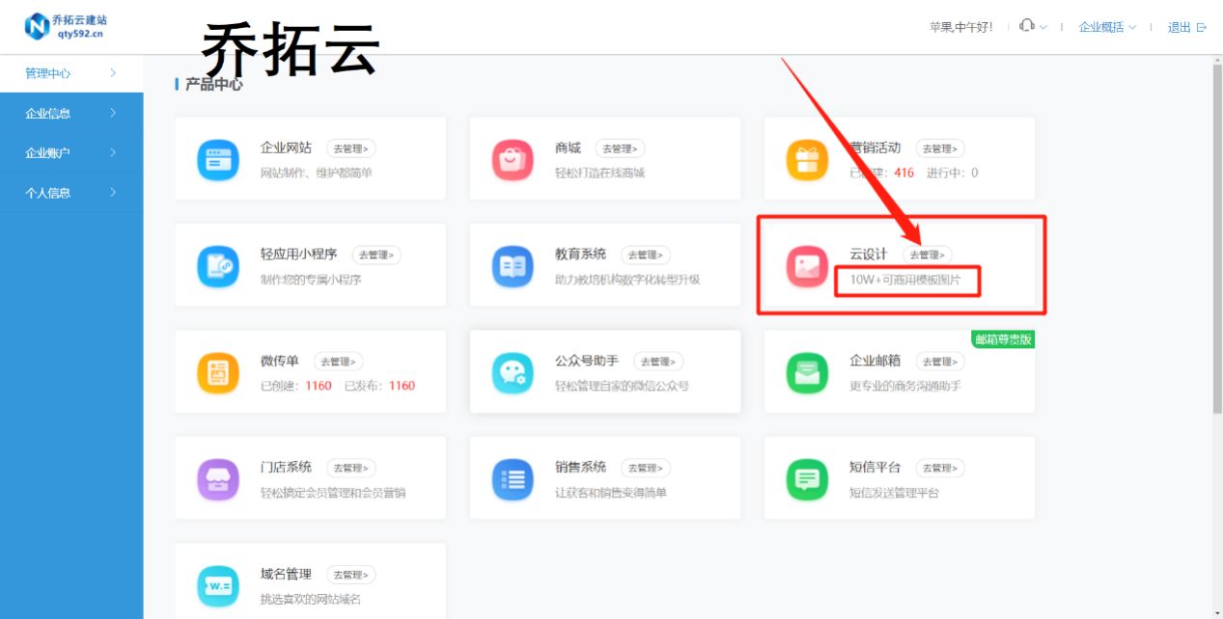Click the logout arrow icon beside 退出
1223x619 pixels.
pos(1202,27)
